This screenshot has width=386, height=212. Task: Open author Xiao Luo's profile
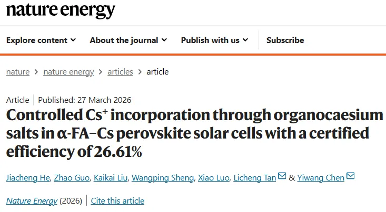[x=213, y=178]
